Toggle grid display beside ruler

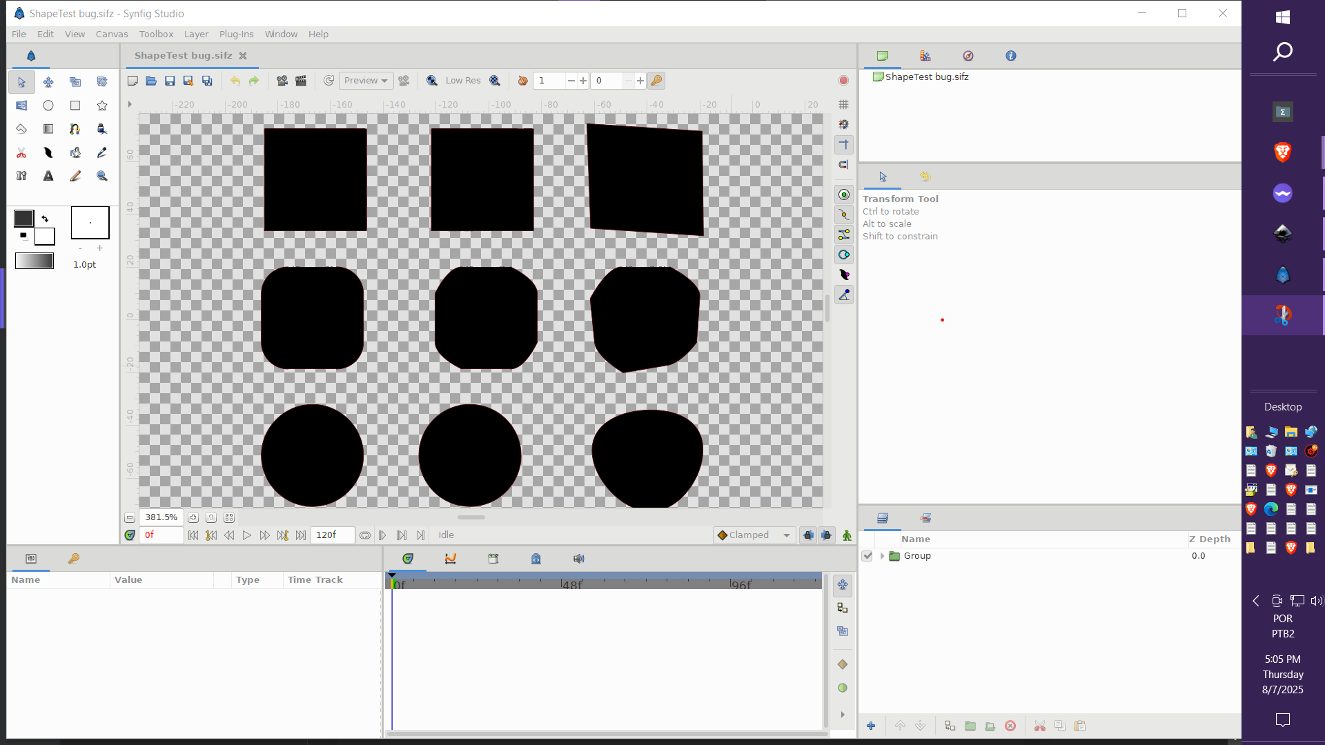coord(843,105)
